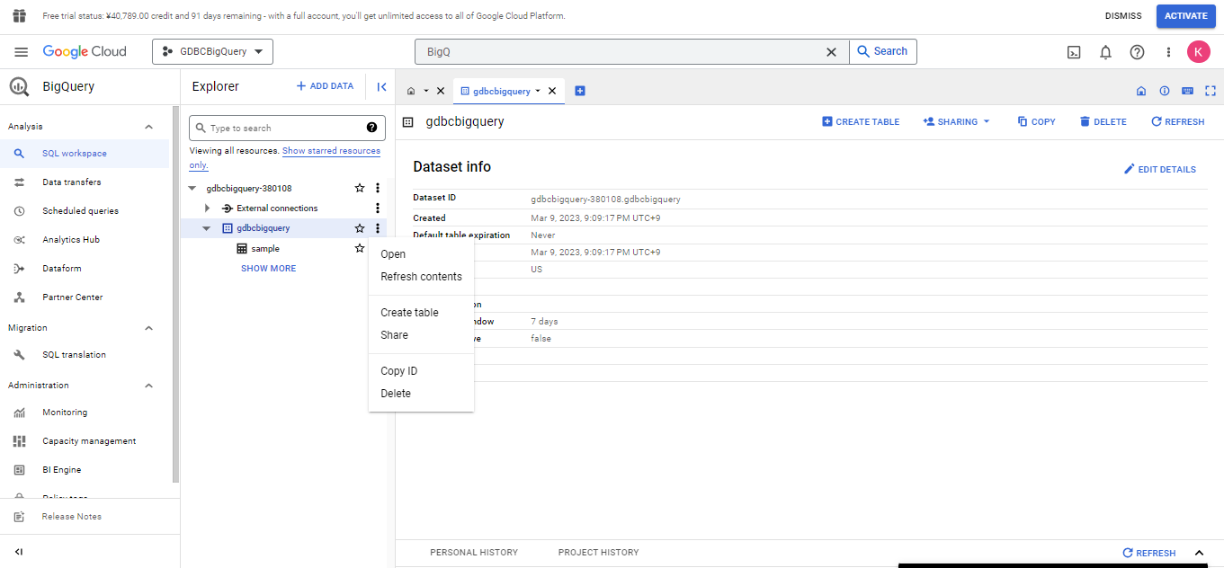The height and width of the screenshot is (568, 1224).
Task: Star the gdbcbigquery dataset
Action: (360, 228)
